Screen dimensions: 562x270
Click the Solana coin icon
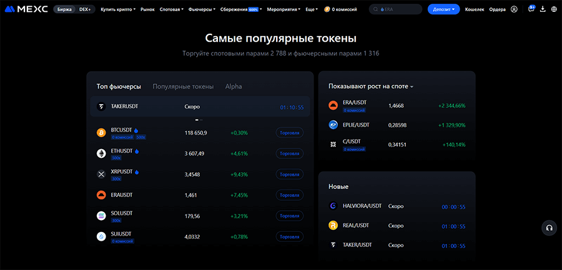pos(101,216)
